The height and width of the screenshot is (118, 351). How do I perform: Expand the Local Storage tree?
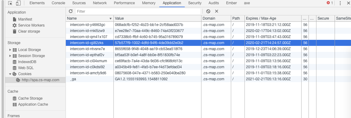[x=10, y=50]
